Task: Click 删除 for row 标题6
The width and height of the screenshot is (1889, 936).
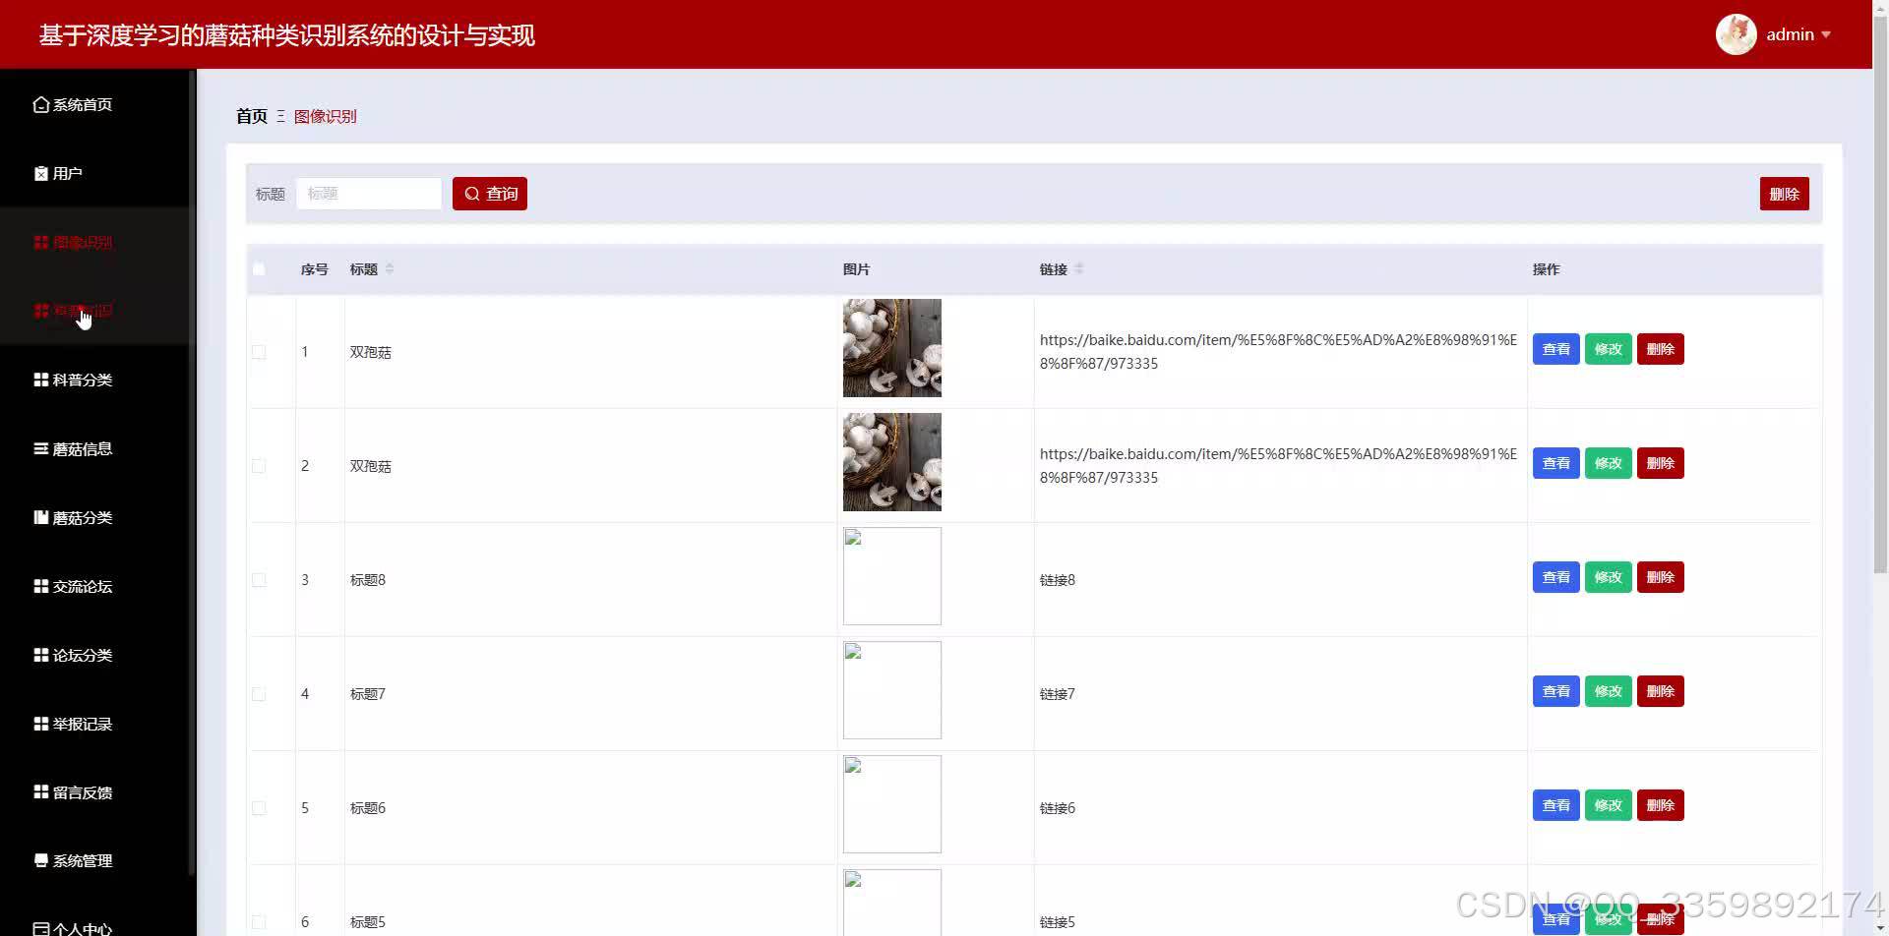Action: point(1660,805)
